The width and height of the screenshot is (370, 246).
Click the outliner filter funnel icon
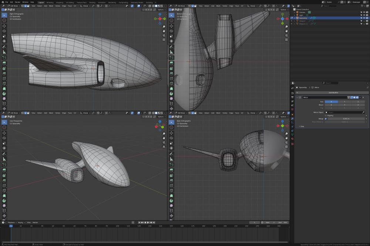pyautogui.click(x=362, y=6)
